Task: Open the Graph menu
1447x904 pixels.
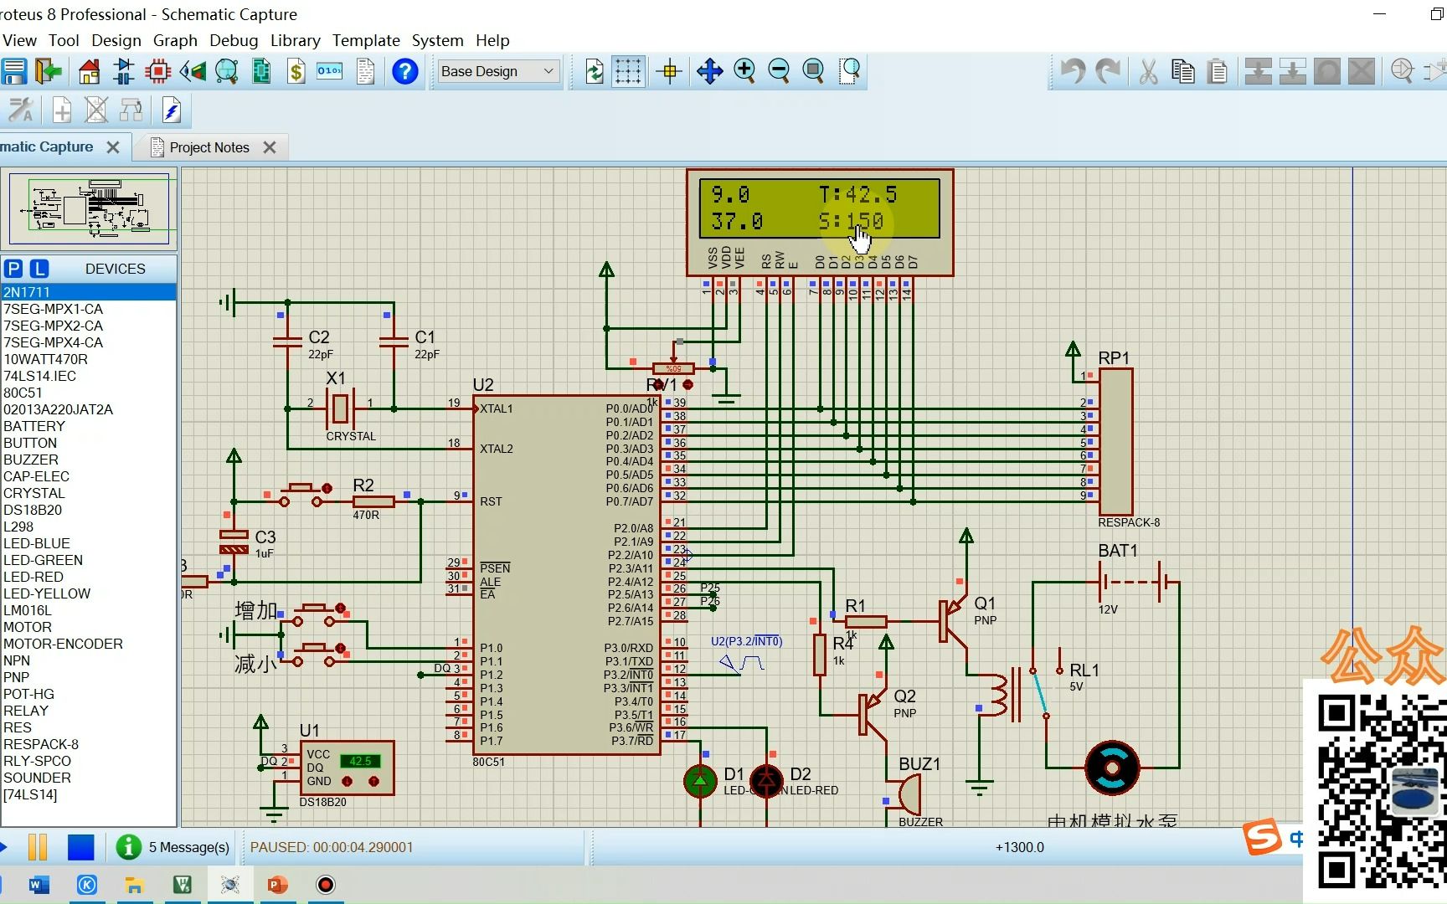Action: point(175,40)
